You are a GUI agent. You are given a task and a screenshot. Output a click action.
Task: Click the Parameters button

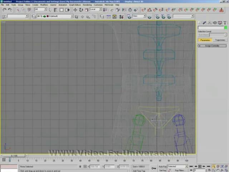click(205, 40)
